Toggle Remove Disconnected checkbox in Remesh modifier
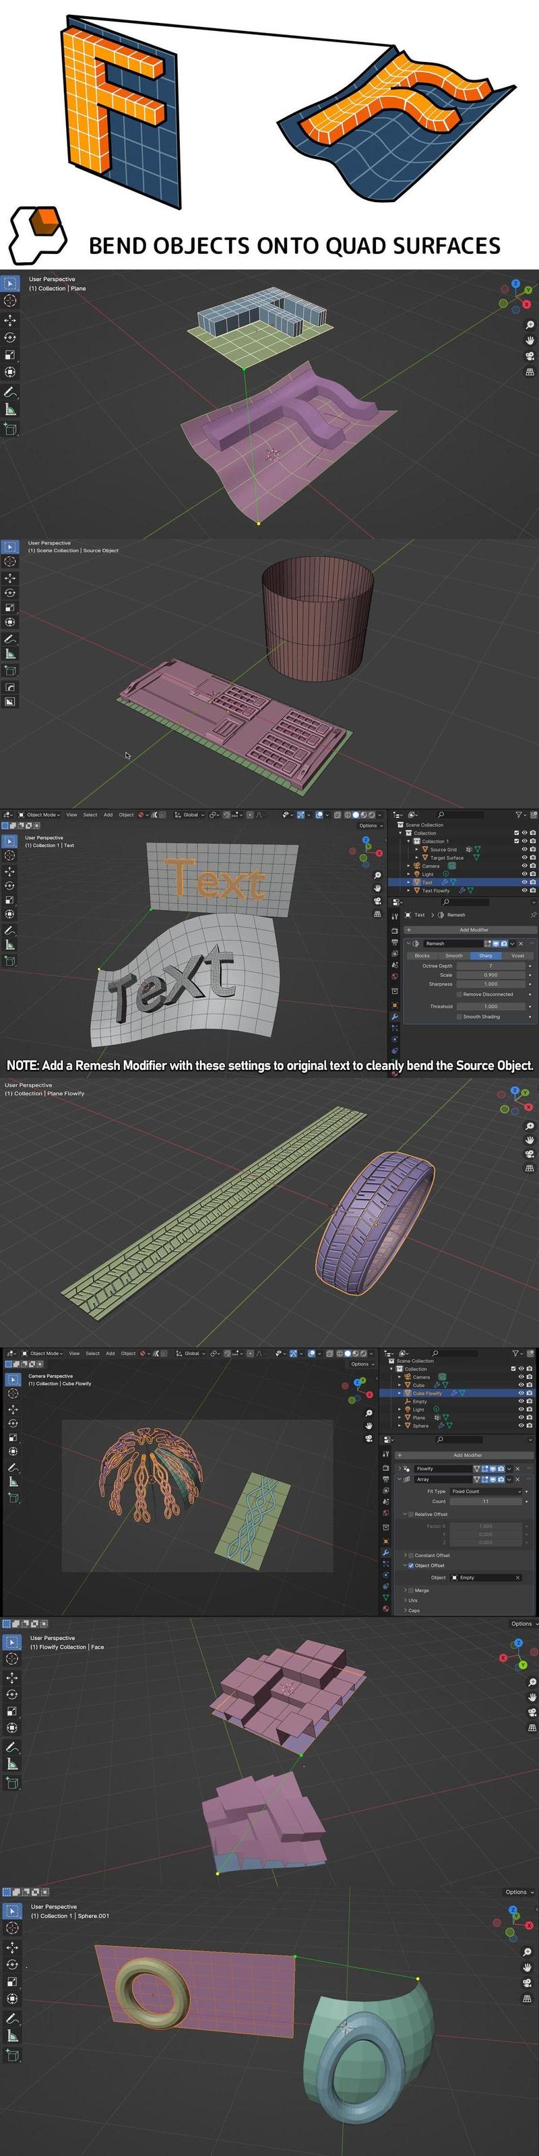Viewport: 539px width, 2156px height. 459,994
